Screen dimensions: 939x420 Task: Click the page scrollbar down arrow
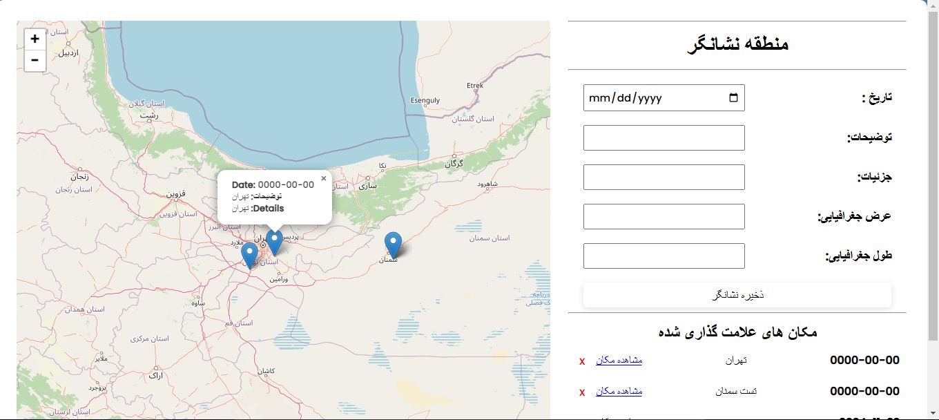933,414
